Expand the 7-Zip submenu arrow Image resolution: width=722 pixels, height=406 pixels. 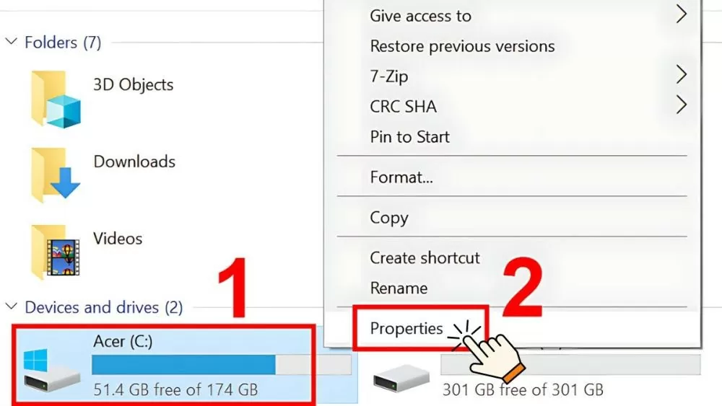pos(680,75)
